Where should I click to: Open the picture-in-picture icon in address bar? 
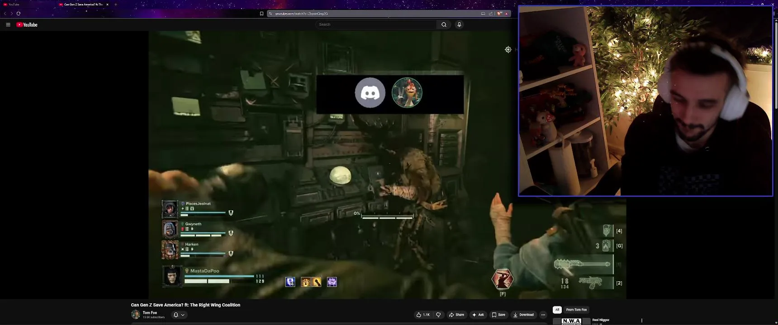(483, 14)
